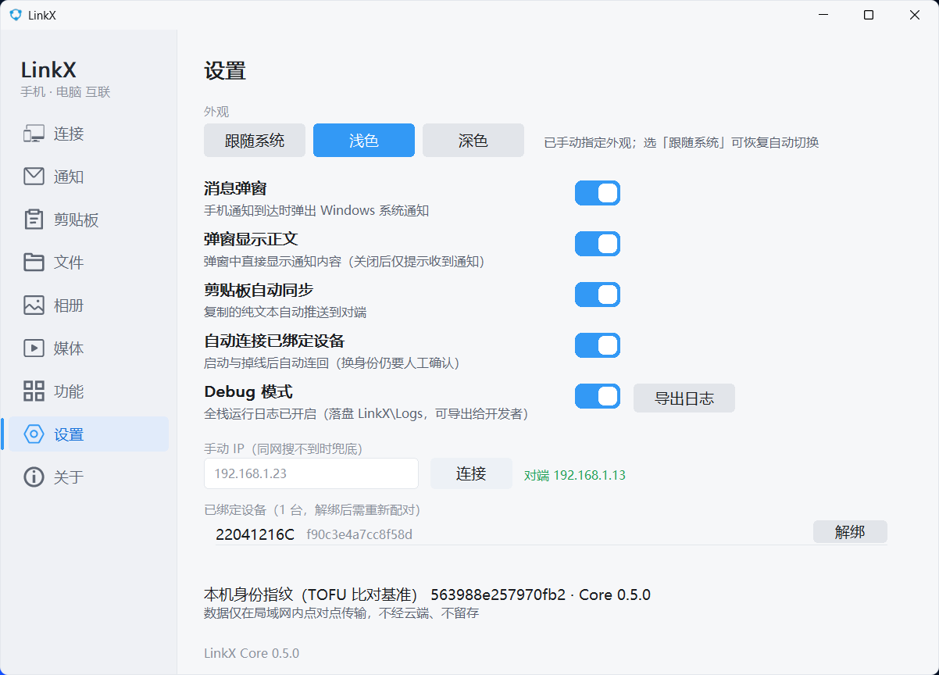Click the 通知 envelope icon

(34, 177)
